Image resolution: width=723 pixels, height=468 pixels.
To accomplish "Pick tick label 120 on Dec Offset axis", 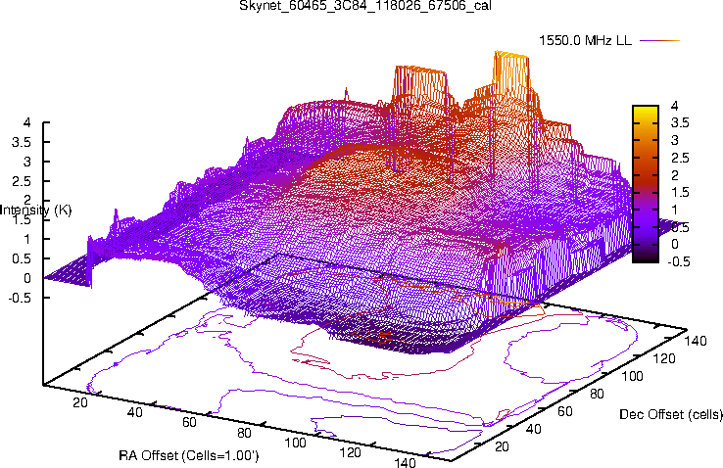I will tap(664, 358).
